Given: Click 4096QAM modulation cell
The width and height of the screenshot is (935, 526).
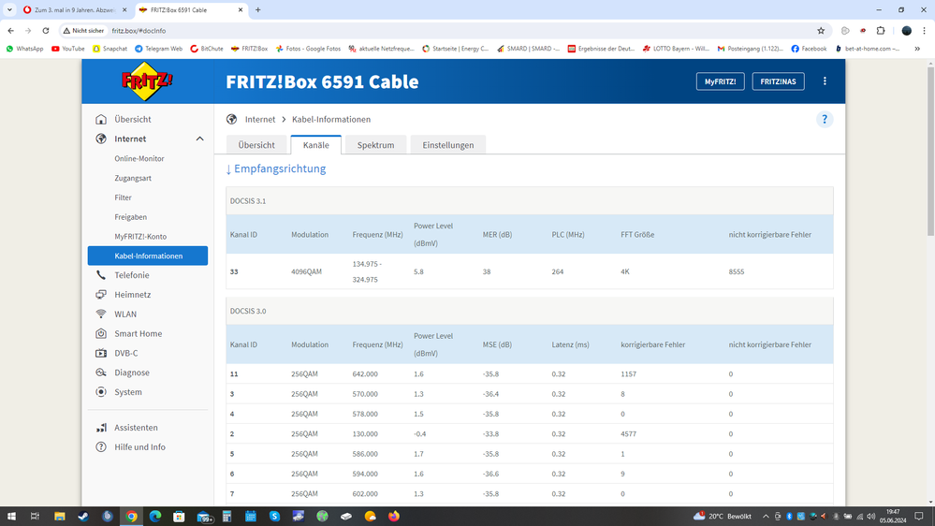Looking at the screenshot, I should (306, 271).
